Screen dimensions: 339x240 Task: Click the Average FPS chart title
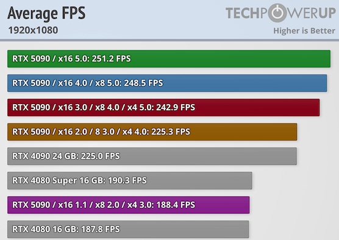pos(46,13)
